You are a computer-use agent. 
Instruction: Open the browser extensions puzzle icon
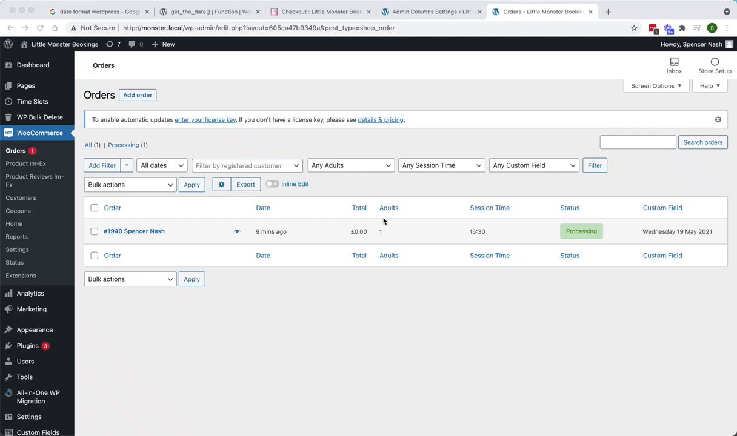pos(682,28)
